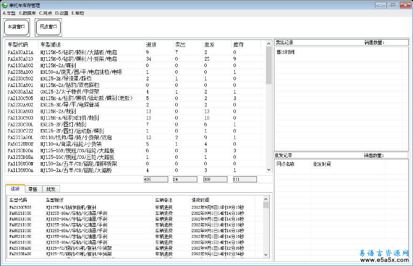Open the E.帮助 menu

(78, 13)
